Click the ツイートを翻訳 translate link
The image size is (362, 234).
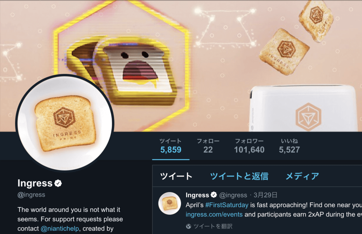(x=213, y=226)
